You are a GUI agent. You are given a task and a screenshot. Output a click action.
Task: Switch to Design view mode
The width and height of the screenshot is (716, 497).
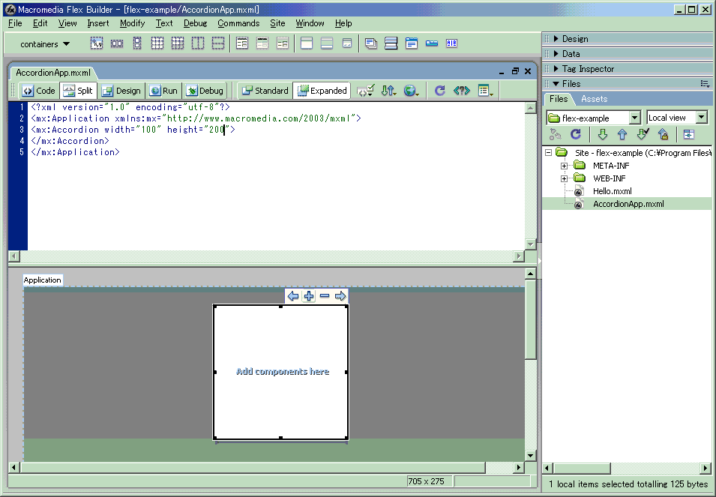[x=121, y=91]
